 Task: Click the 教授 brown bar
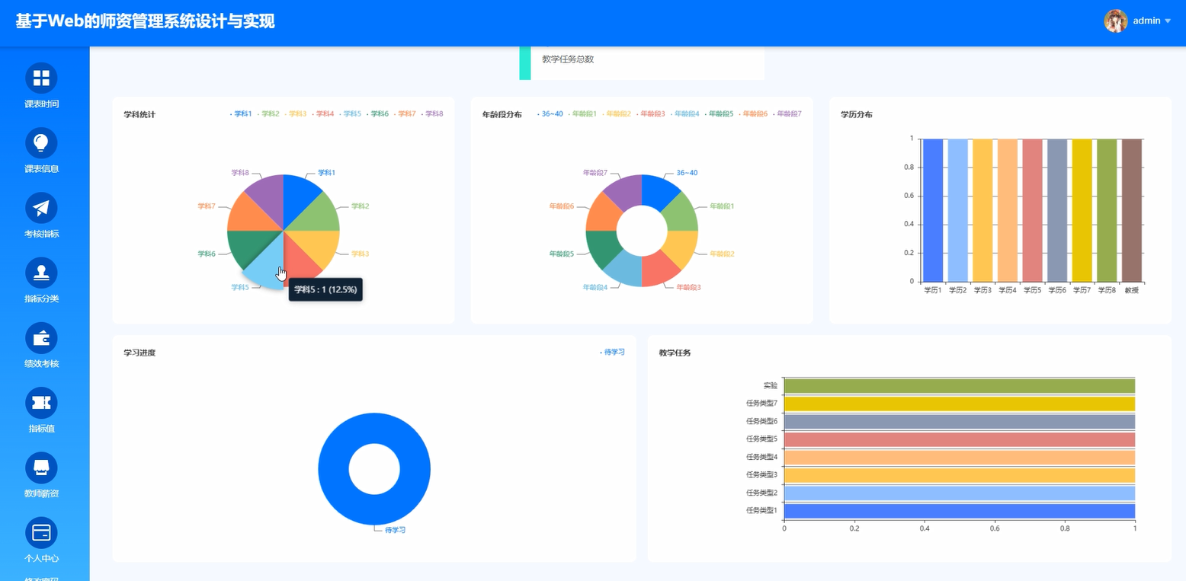(x=1132, y=210)
